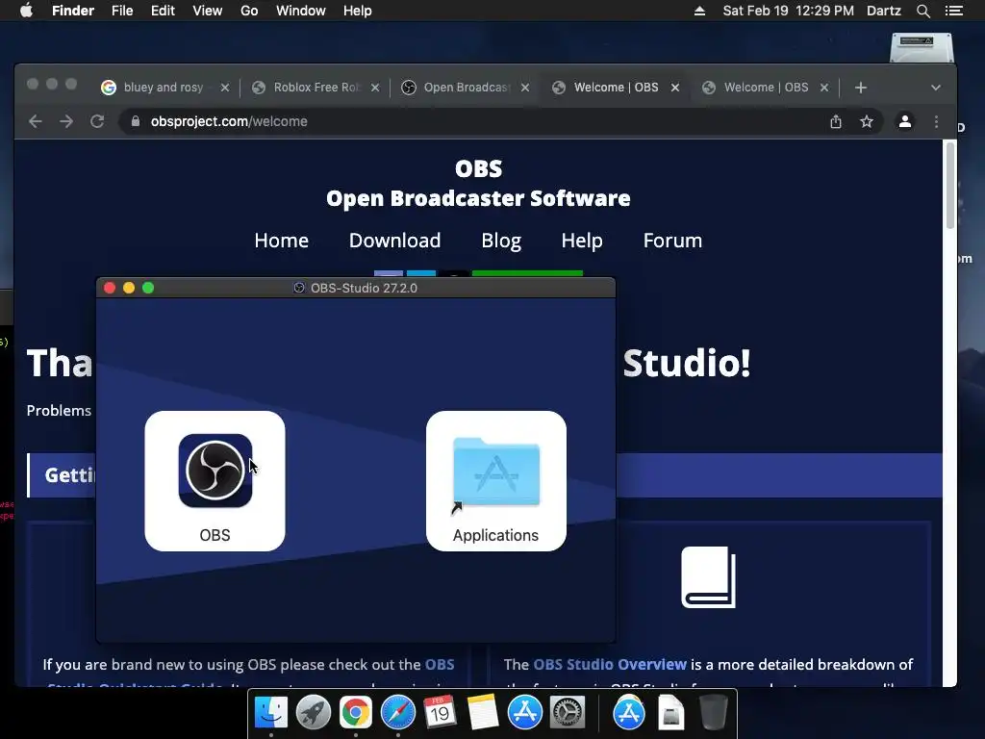The height and width of the screenshot is (739, 985).
Task: Open System Preferences from the Dock
Action: [x=568, y=713]
